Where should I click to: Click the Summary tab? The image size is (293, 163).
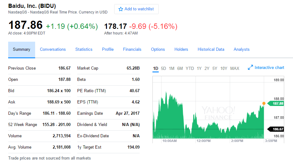(22, 49)
